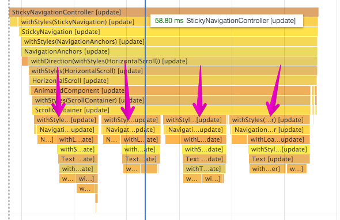Click the Navigation…r [update] bar

point(271,130)
